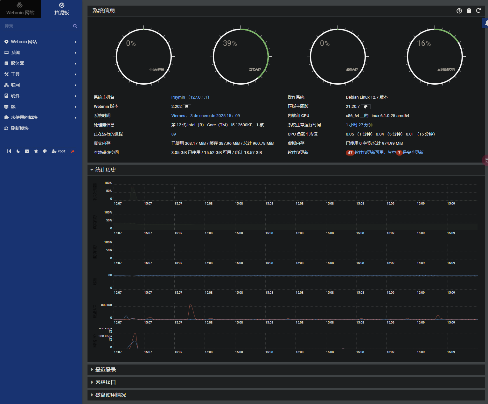The image size is (488, 404).
Task: Expand the 磁盘使用情况 section
Action: coord(110,395)
